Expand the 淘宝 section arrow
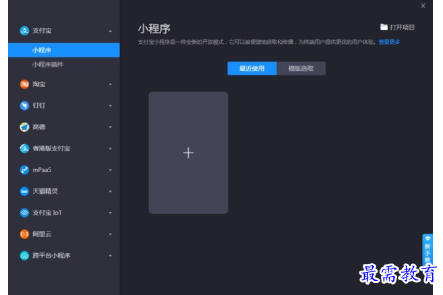 111,84
